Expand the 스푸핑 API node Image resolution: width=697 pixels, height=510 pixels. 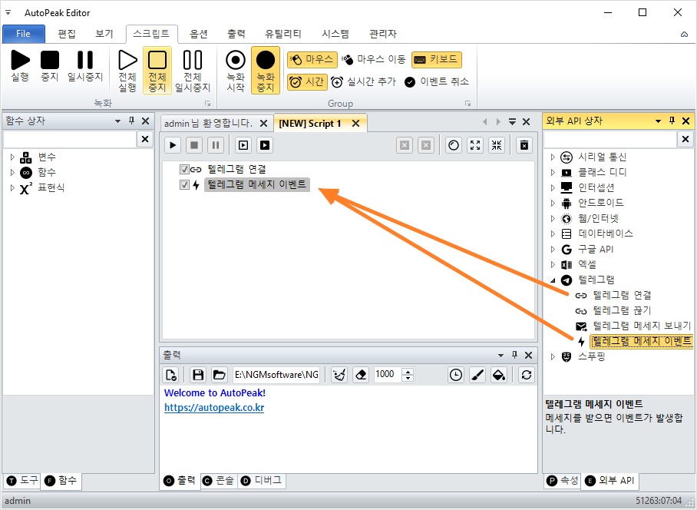click(553, 356)
